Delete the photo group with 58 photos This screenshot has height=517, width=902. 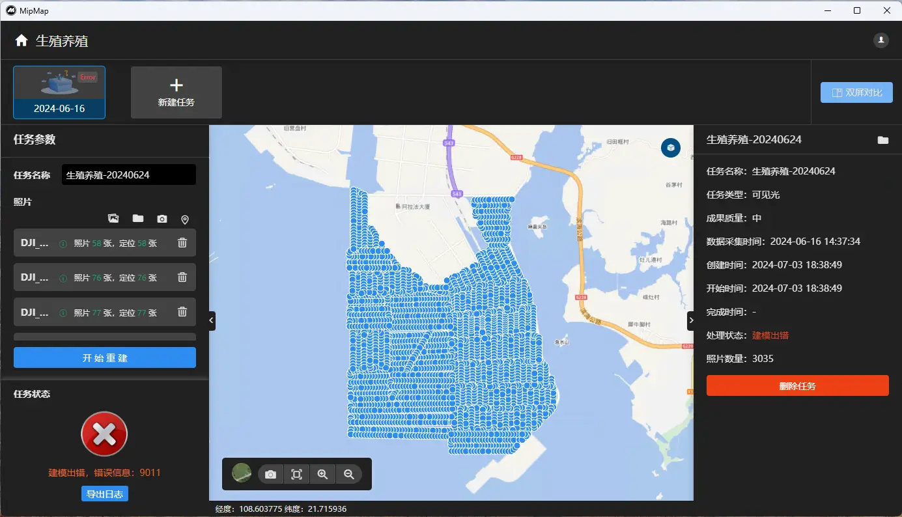pos(182,243)
